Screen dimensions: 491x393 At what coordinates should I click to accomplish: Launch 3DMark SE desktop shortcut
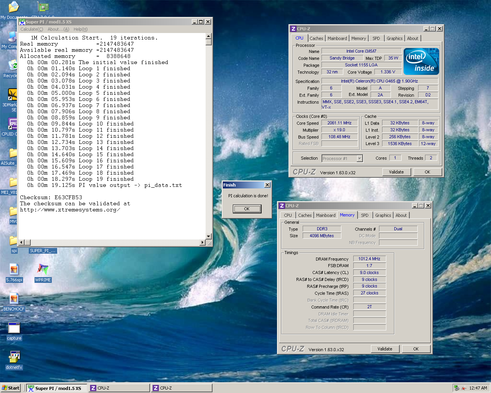click(x=12, y=94)
